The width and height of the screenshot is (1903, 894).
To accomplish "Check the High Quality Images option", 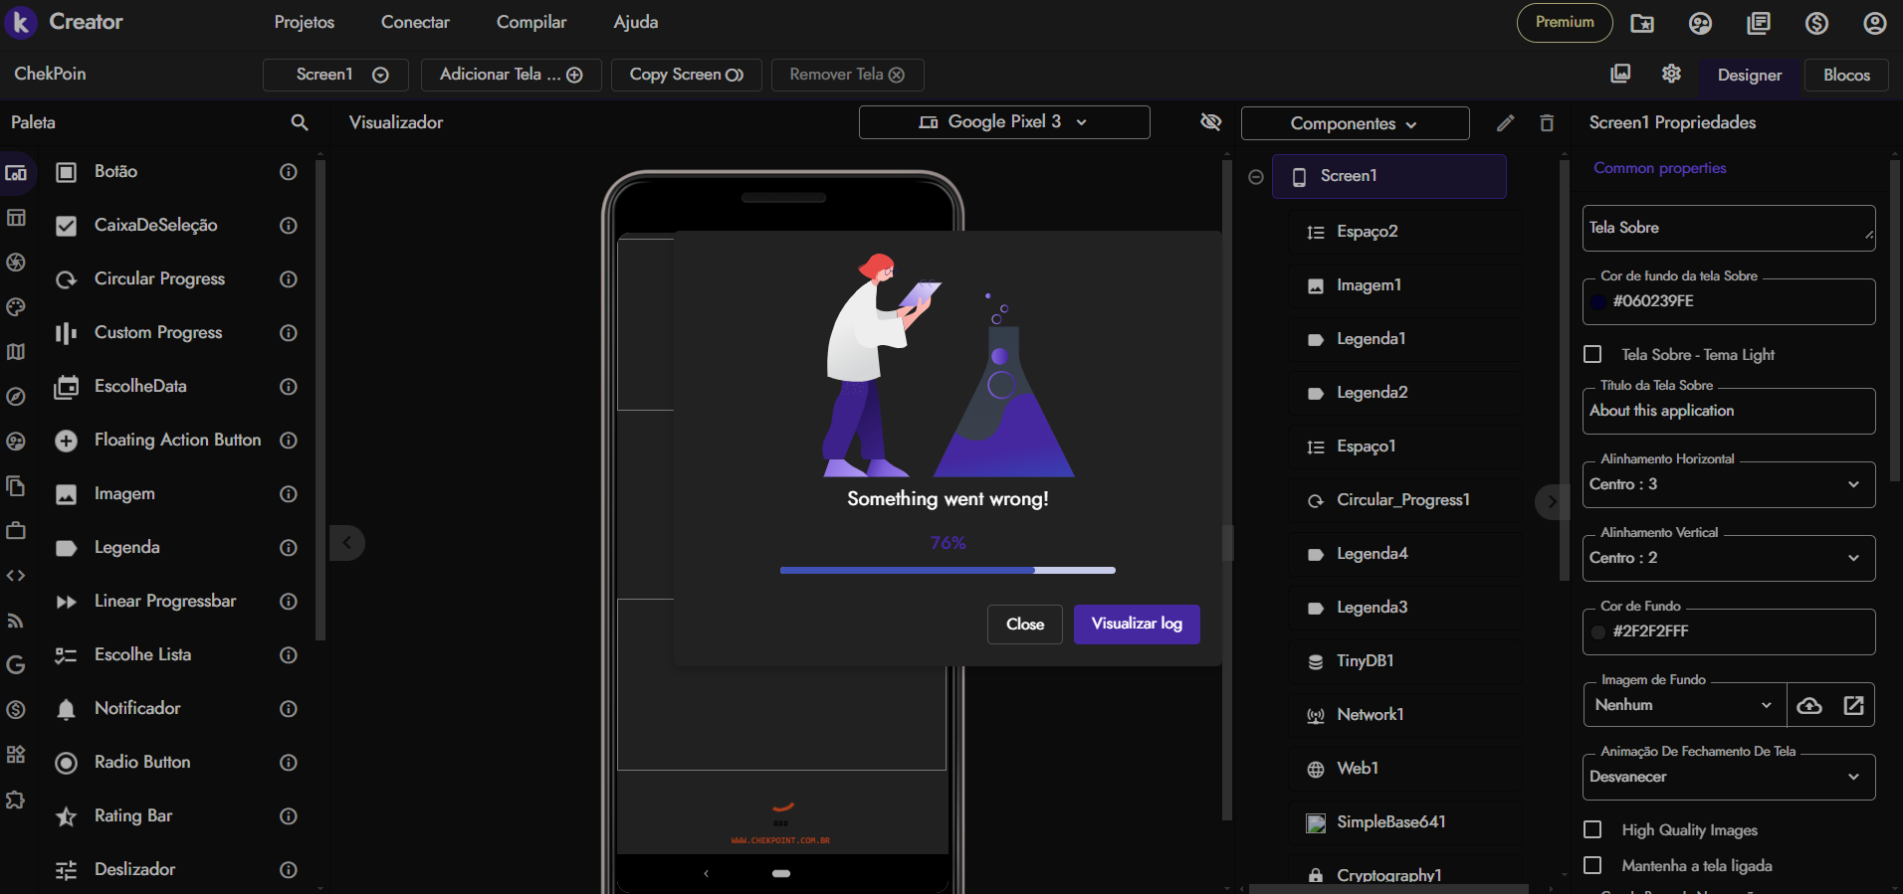I will (1592, 829).
